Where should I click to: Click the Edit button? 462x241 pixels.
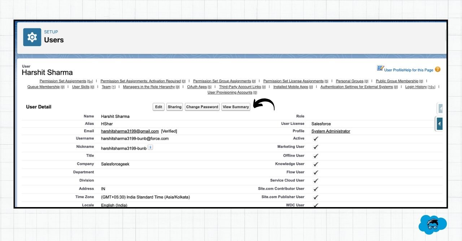pyautogui.click(x=158, y=107)
